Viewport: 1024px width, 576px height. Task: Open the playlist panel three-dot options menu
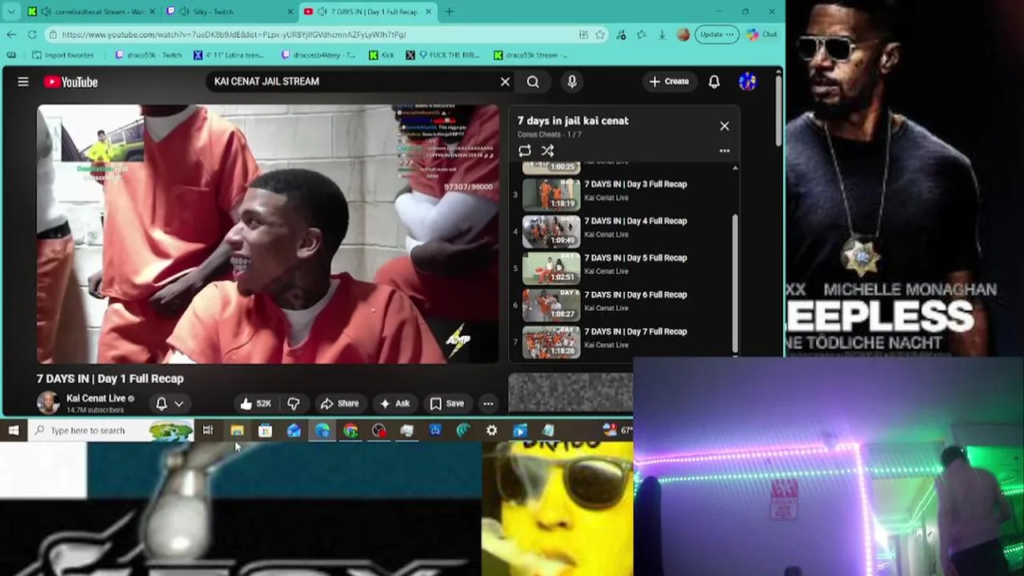(724, 150)
